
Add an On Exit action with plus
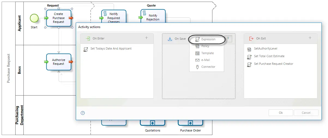coord(310,38)
